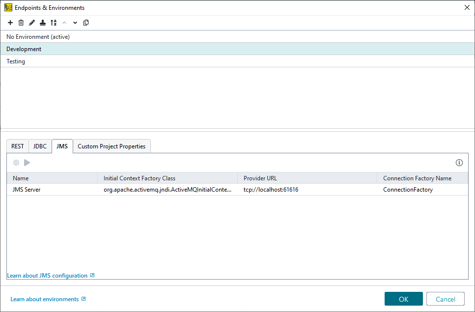Image resolution: width=475 pixels, height=312 pixels.
Task: Rename environment using the pencil icon
Action: tap(31, 23)
